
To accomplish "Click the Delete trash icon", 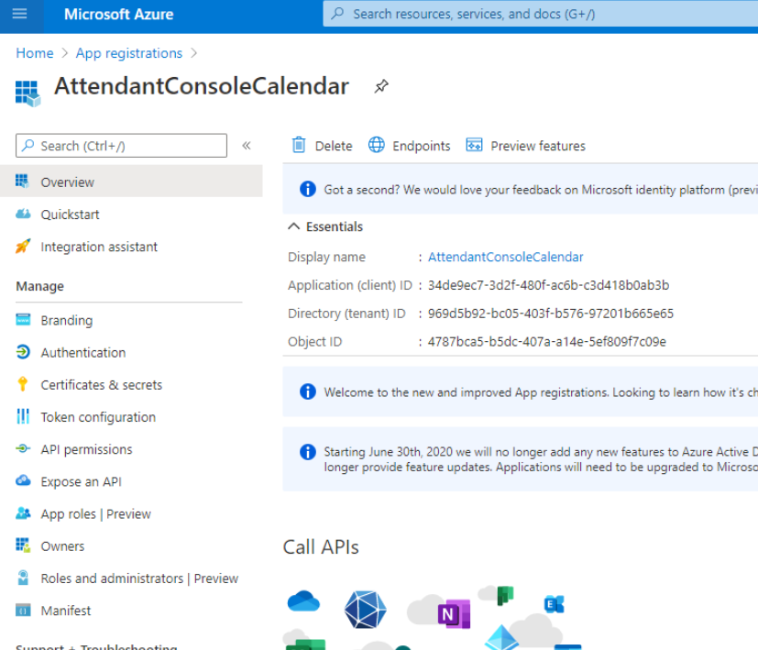I will (x=299, y=145).
